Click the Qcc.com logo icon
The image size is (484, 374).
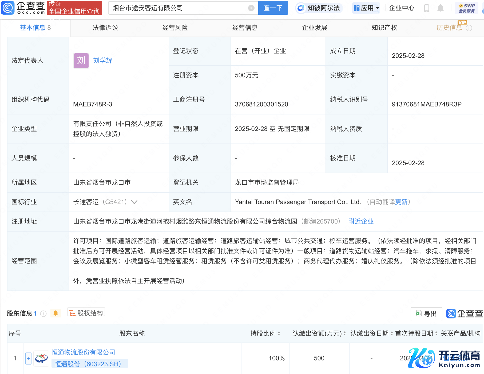[8, 8]
